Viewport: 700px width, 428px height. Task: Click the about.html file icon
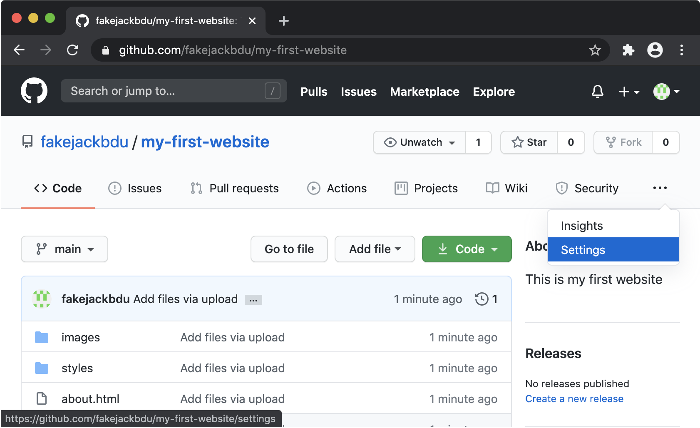pyautogui.click(x=42, y=398)
